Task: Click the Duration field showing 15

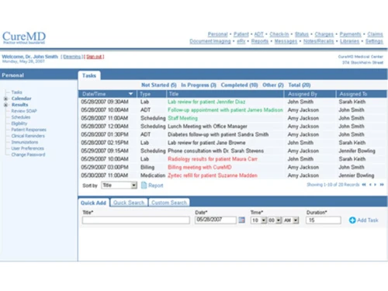Action: pyautogui.click(x=324, y=220)
